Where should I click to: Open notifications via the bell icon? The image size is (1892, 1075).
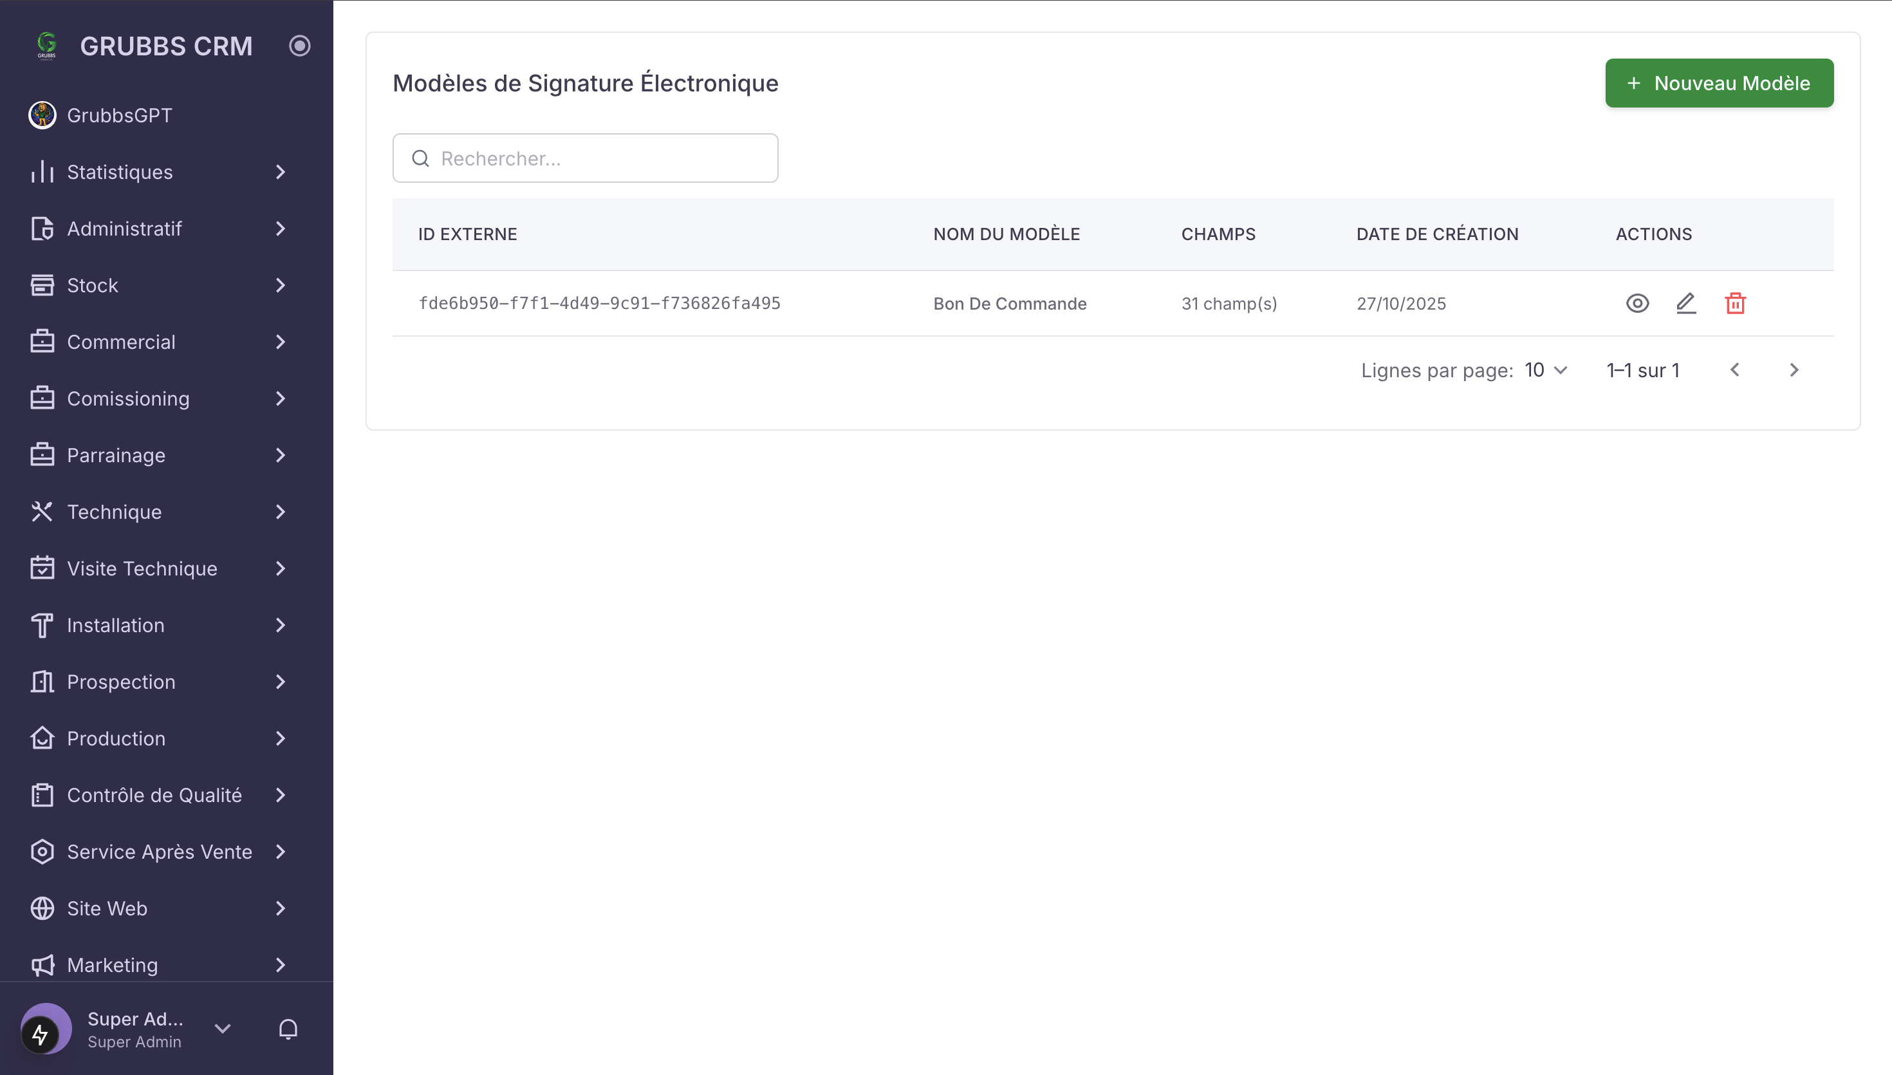tap(288, 1029)
